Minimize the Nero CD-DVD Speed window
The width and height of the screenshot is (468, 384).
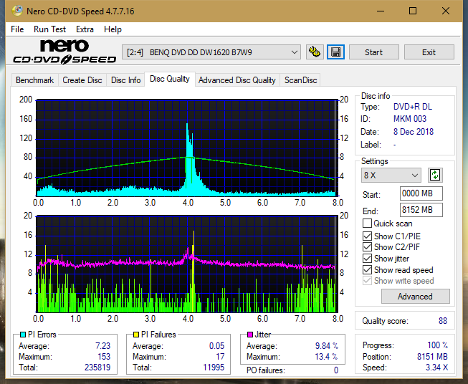point(381,11)
